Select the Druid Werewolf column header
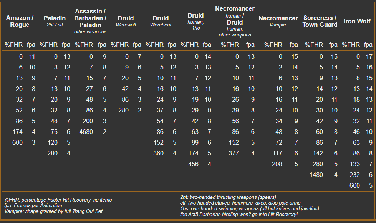Screen dimensions: 376x223 (x=126, y=21)
